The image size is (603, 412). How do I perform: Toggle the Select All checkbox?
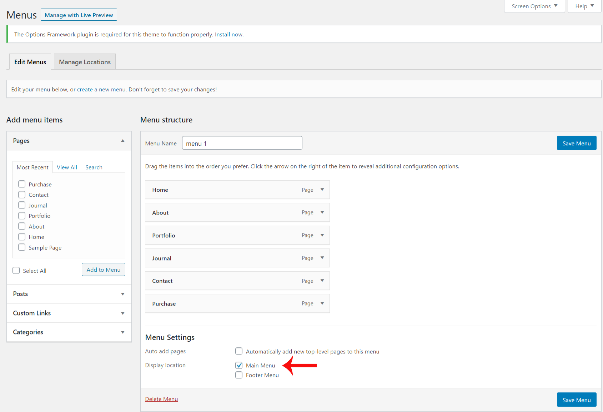(16, 271)
